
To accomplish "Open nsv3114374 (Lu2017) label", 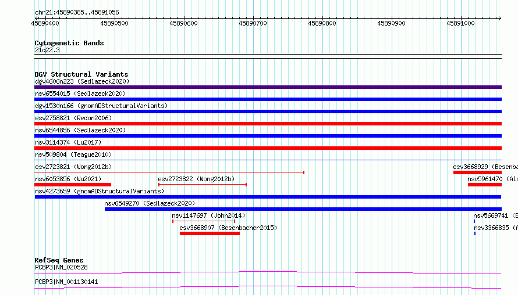I will click(x=68, y=142).
